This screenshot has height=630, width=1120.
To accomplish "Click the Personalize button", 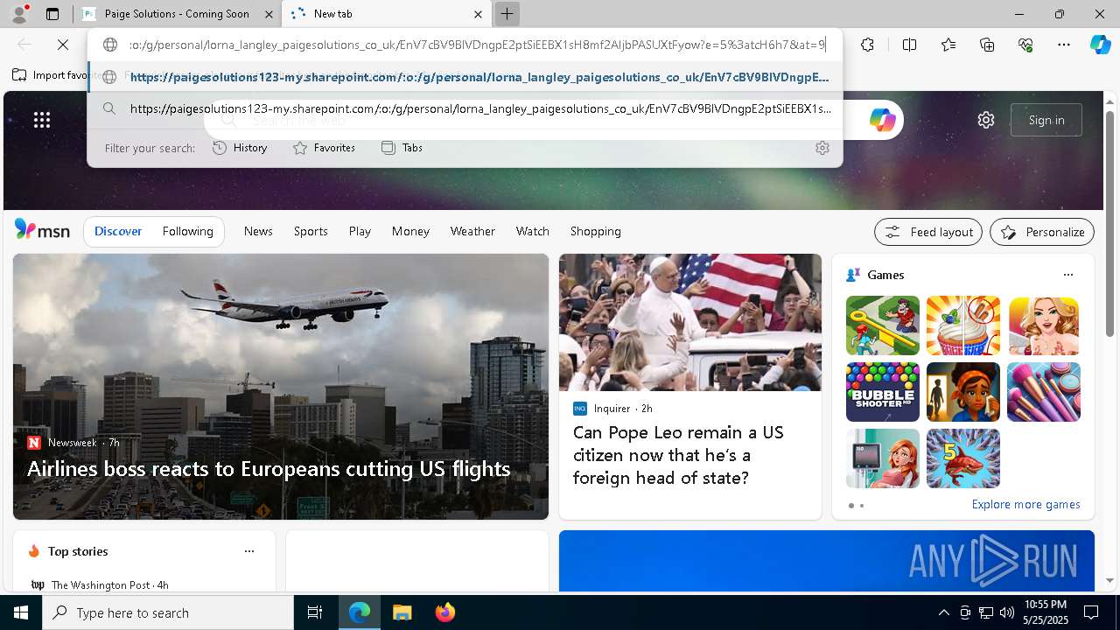I will (1042, 232).
